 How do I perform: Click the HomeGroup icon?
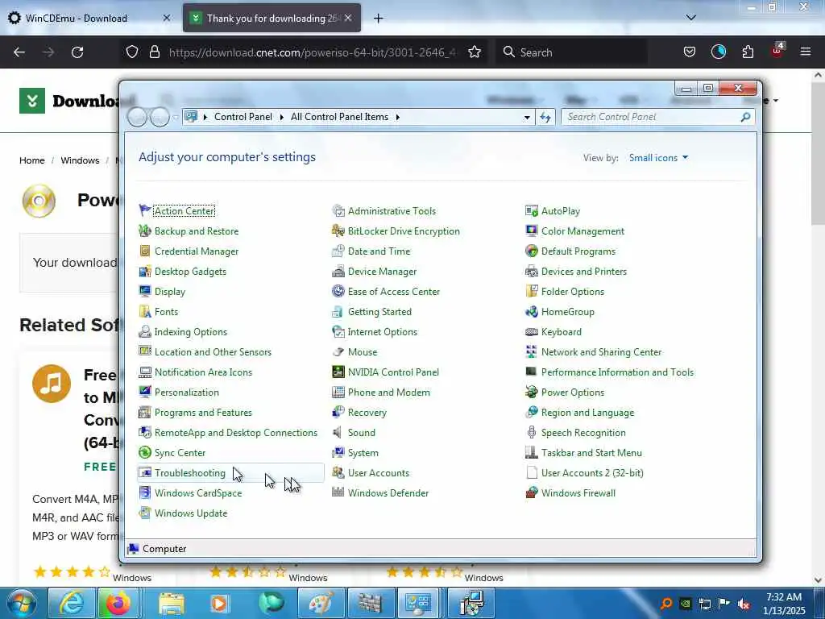(x=532, y=312)
